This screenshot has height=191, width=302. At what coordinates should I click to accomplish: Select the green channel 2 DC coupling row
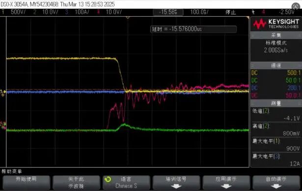pyautogui.click(x=276, y=80)
